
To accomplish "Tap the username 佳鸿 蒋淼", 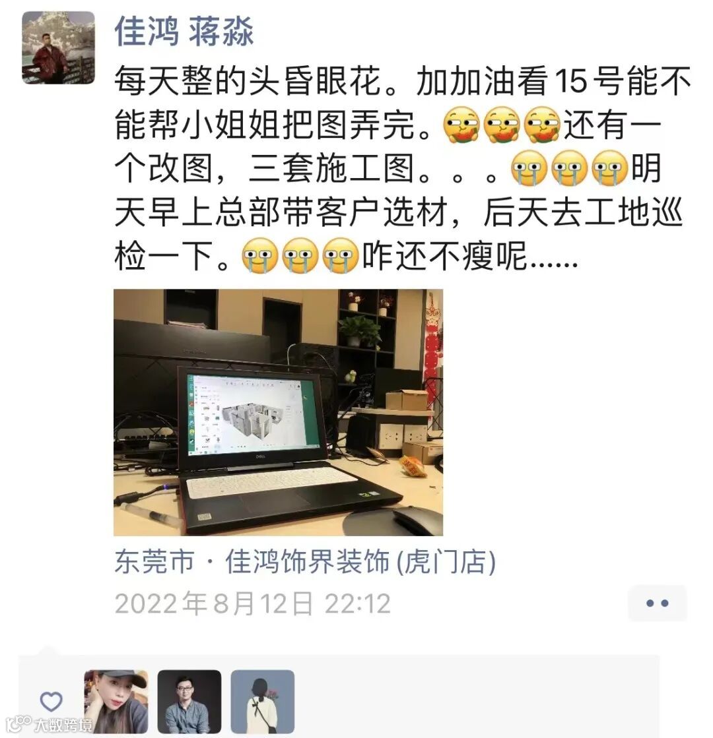I will 184,32.
